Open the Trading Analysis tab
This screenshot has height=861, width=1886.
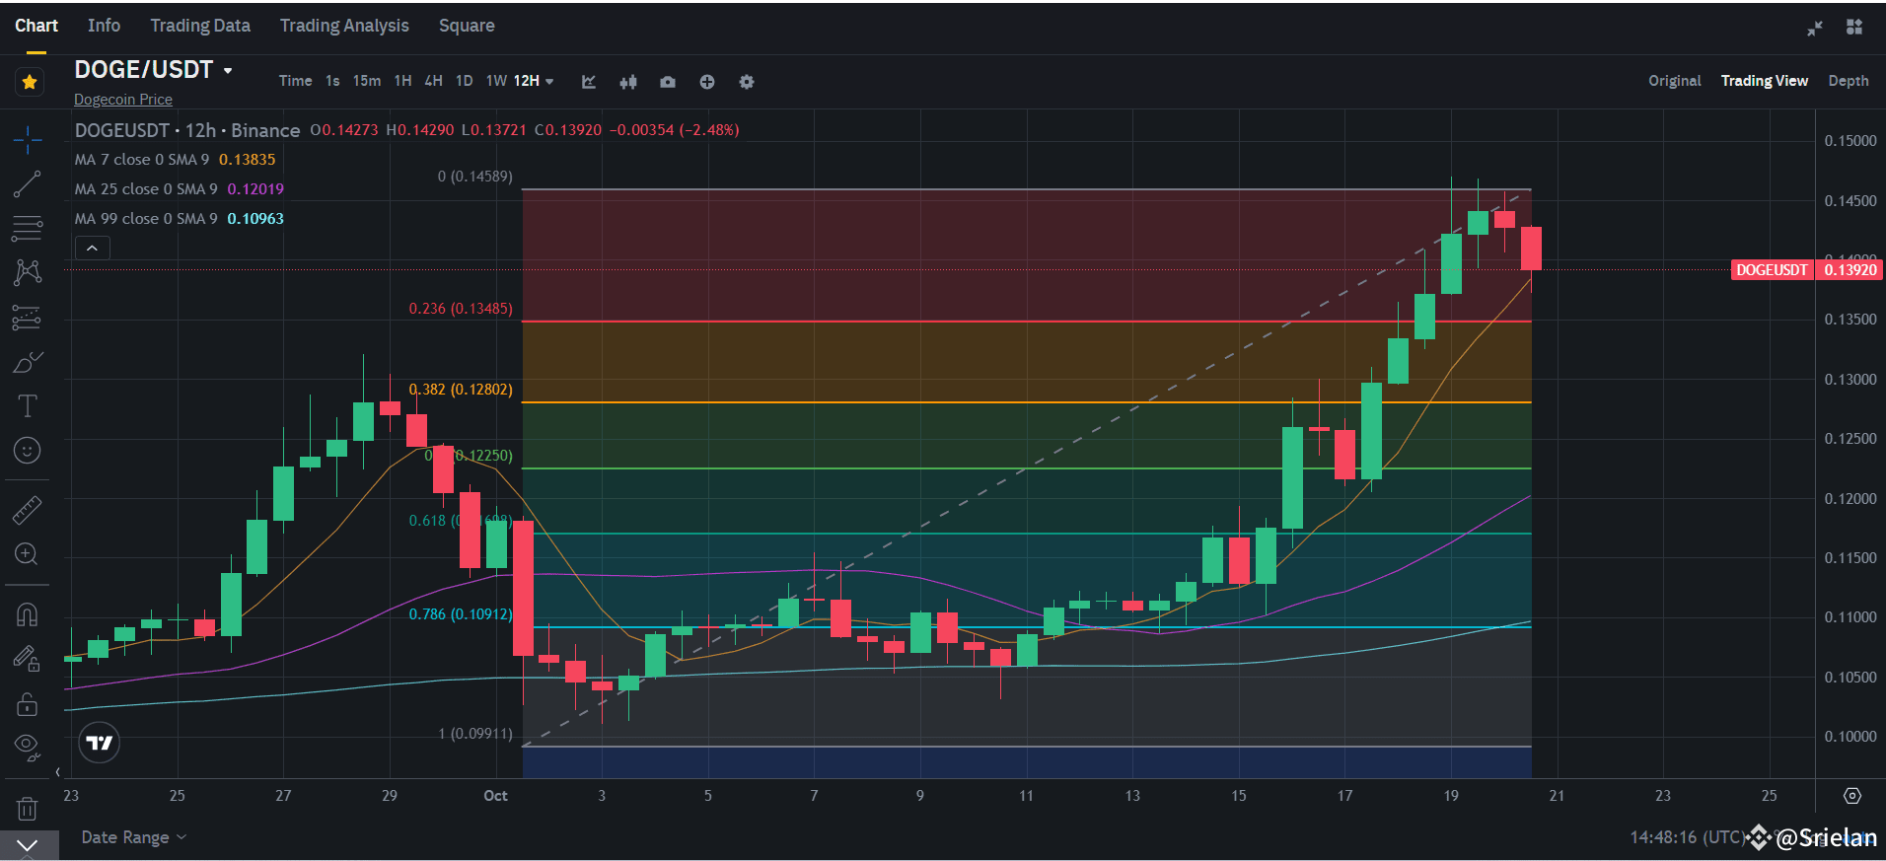tap(344, 26)
